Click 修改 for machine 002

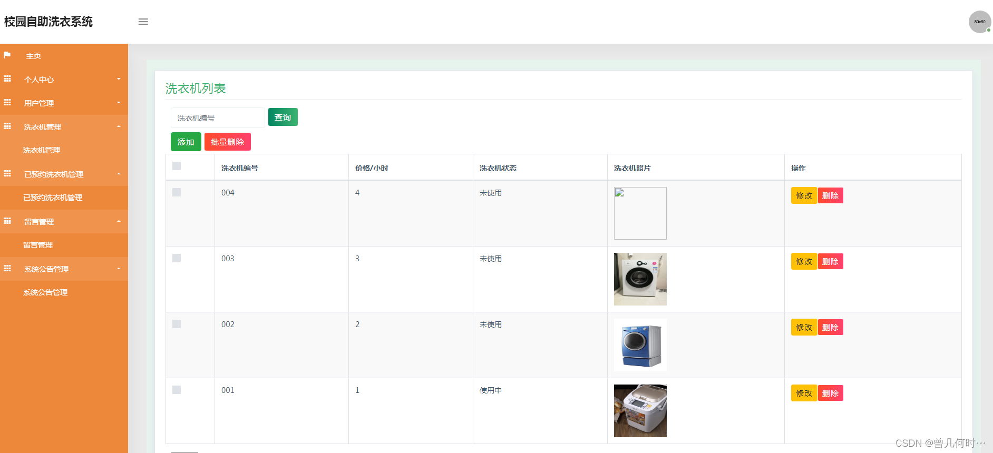point(804,327)
